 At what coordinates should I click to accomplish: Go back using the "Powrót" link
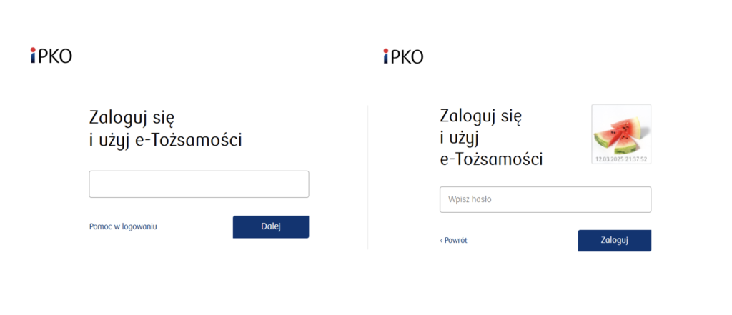click(x=455, y=241)
